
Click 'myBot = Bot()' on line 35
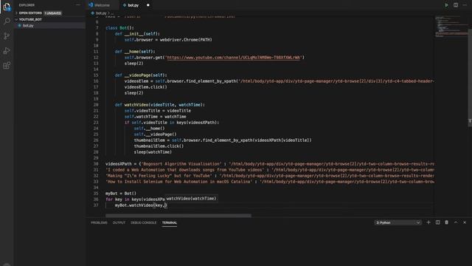tap(121, 194)
